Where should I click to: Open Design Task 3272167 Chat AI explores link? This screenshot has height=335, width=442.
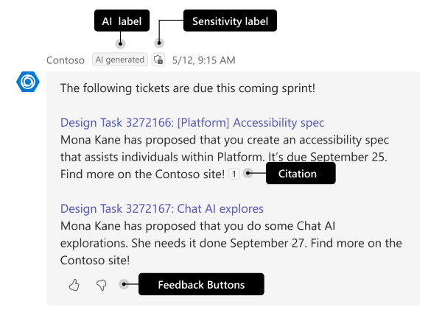(x=162, y=208)
